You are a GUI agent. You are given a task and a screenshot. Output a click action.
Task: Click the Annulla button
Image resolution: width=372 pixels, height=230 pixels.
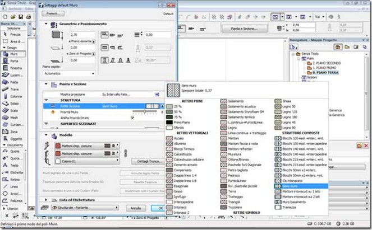coord(136,208)
